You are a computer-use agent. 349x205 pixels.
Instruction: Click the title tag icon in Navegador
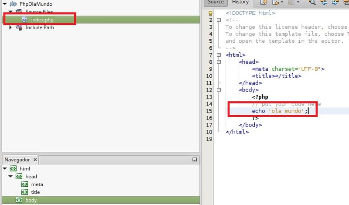point(25,192)
